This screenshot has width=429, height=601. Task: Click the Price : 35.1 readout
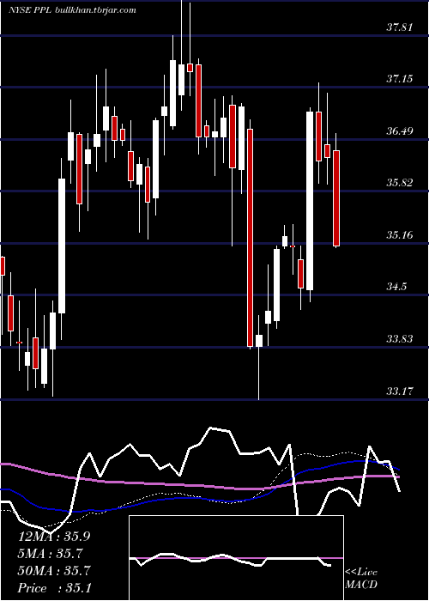(x=54, y=588)
